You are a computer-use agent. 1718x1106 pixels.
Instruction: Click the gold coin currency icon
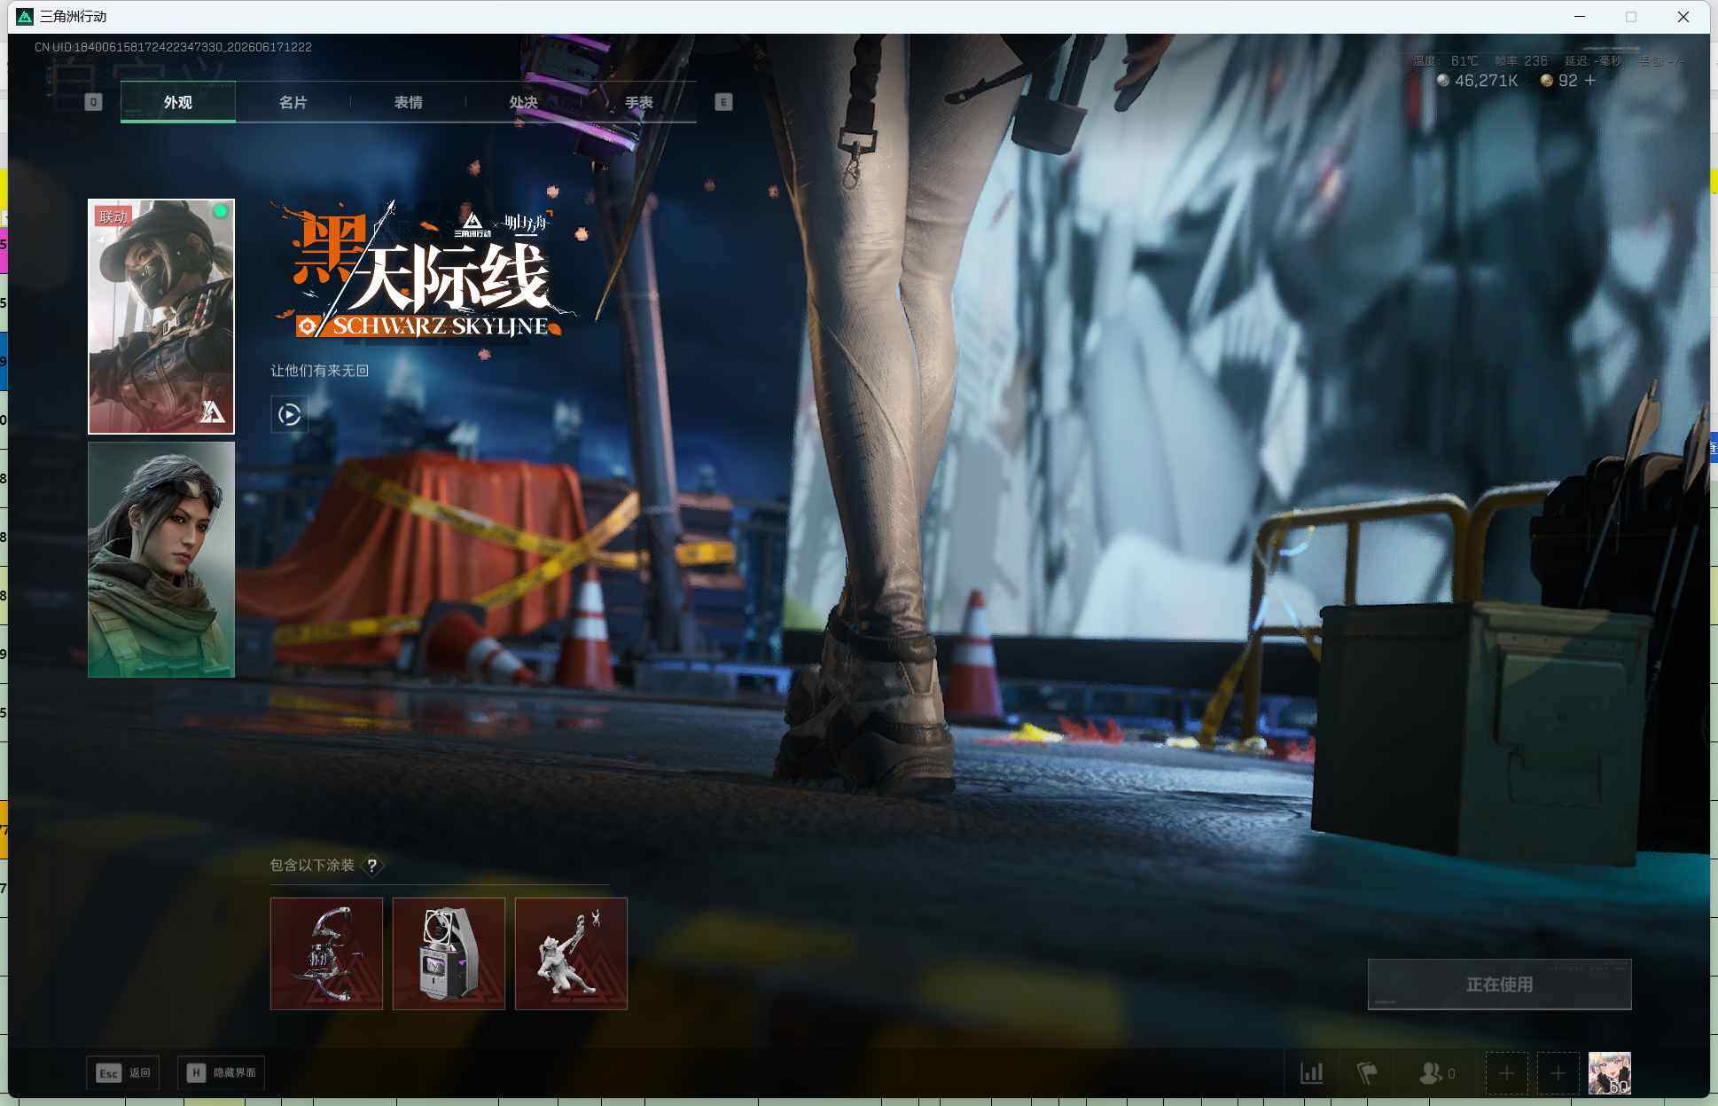[1547, 81]
